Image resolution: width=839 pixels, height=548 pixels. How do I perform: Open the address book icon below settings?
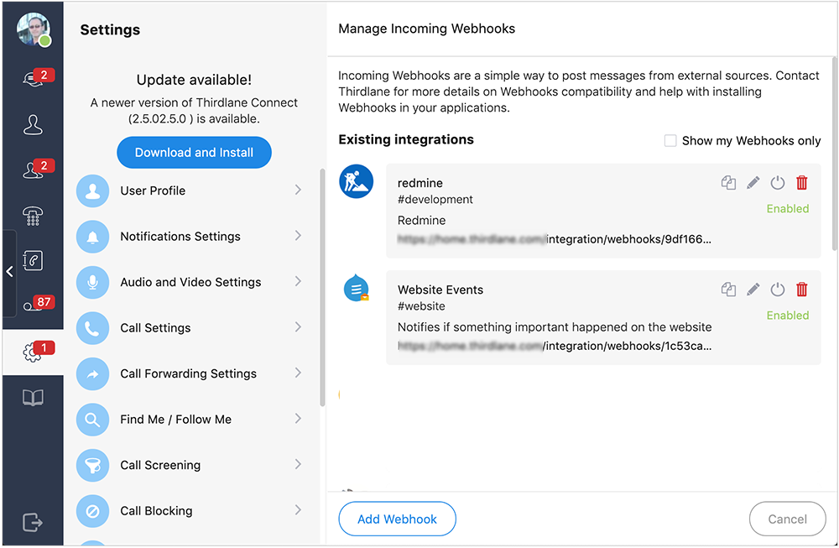click(x=34, y=397)
